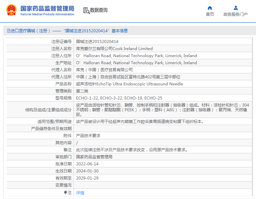Select model list ECHO-1-22, ECHO-3-22, ECHO-19, ECHO-25
Image resolution: width=256 pixels, height=199 pixels.
[x=119, y=98]
